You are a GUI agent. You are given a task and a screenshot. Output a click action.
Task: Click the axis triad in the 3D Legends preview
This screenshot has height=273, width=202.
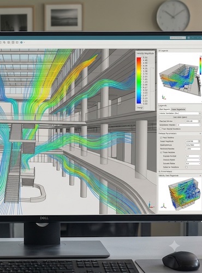tap(164, 97)
